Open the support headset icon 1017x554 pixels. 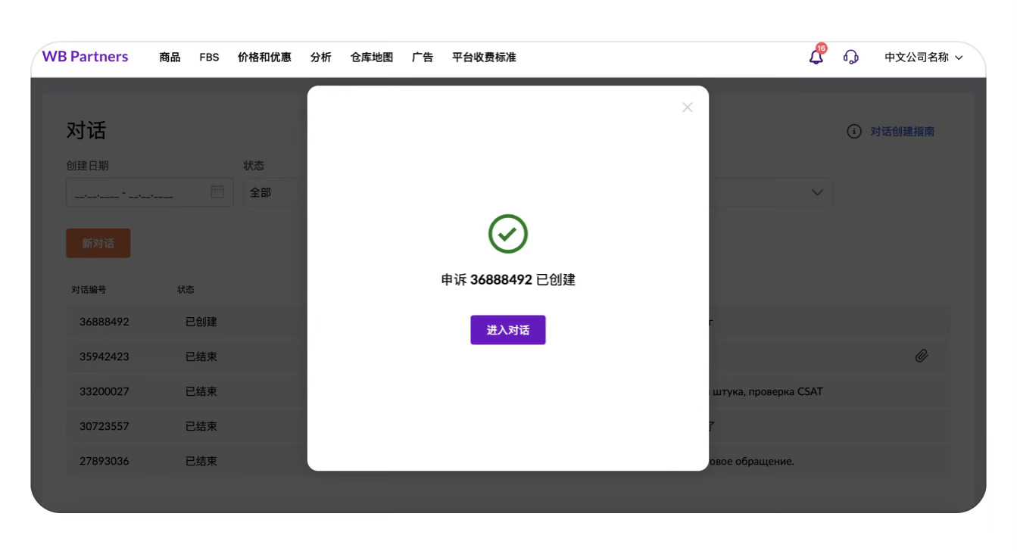(851, 57)
